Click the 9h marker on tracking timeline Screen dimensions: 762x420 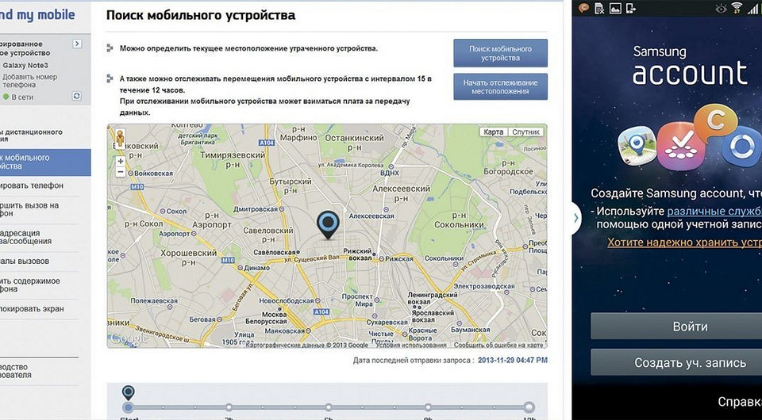coord(428,407)
